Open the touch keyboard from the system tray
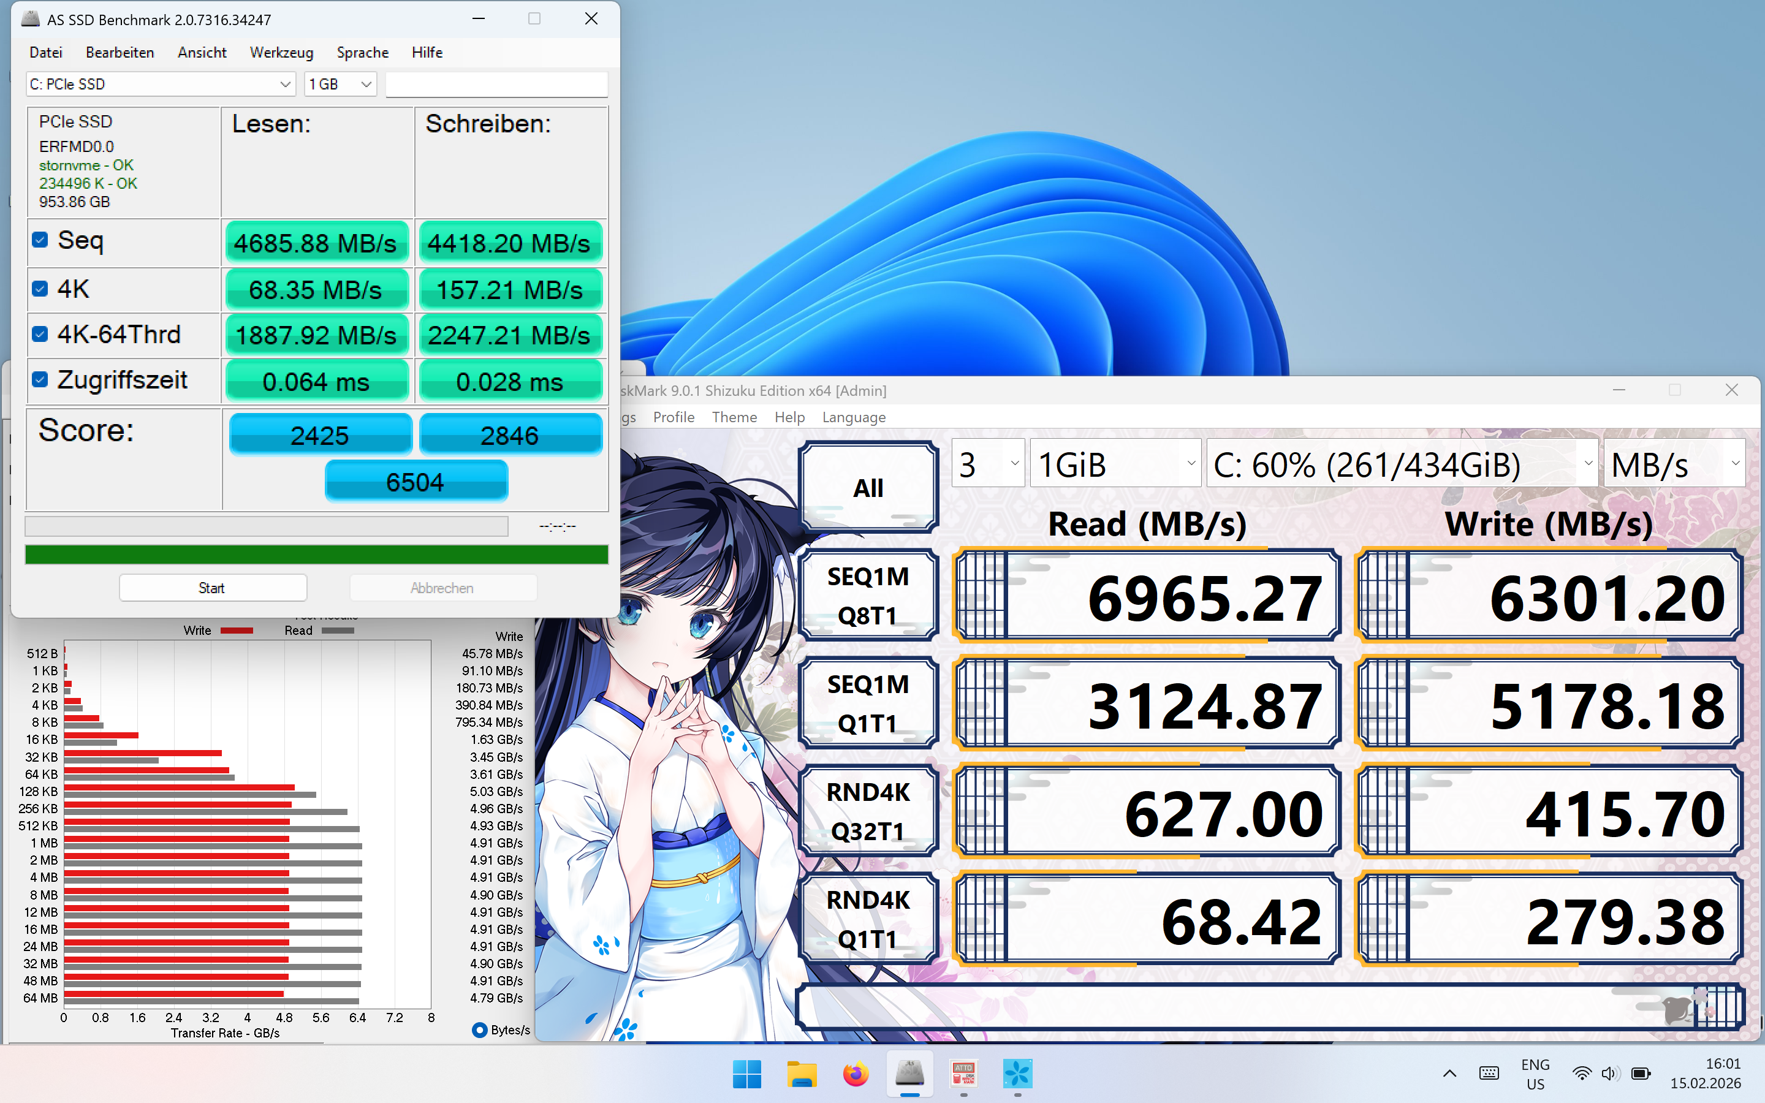The image size is (1765, 1103). [x=1489, y=1074]
